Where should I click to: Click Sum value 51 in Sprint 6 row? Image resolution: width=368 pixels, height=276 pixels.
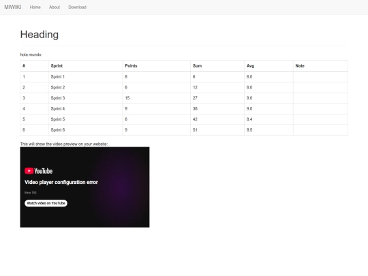coord(195,129)
